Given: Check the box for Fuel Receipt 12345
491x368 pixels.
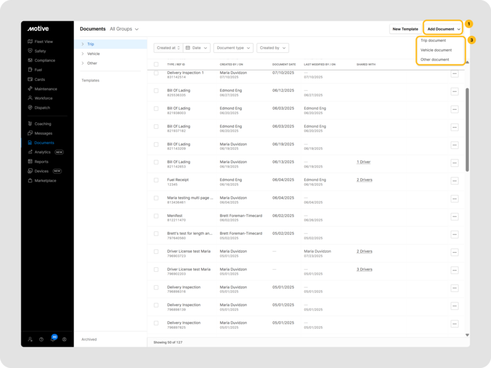Looking at the screenshot, I should click(x=156, y=180).
